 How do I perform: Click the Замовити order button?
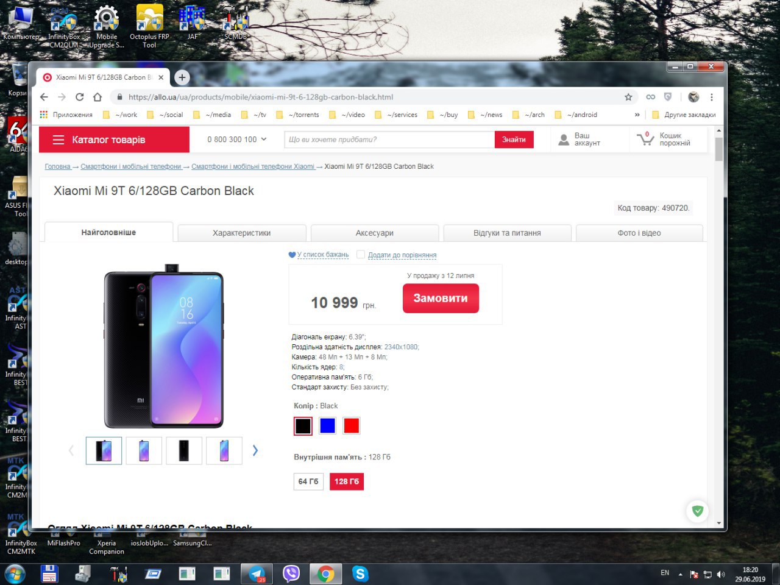(x=441, y=298)
